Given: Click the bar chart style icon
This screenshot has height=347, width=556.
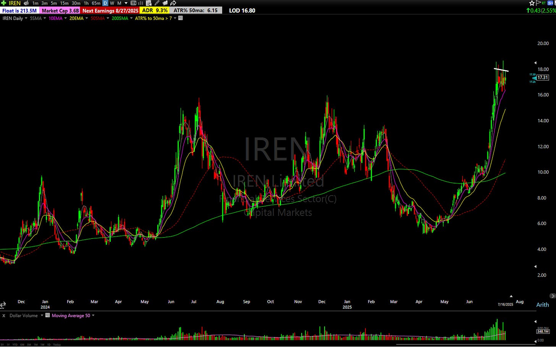Looking at the screenshot, I should tap(141, 3).
